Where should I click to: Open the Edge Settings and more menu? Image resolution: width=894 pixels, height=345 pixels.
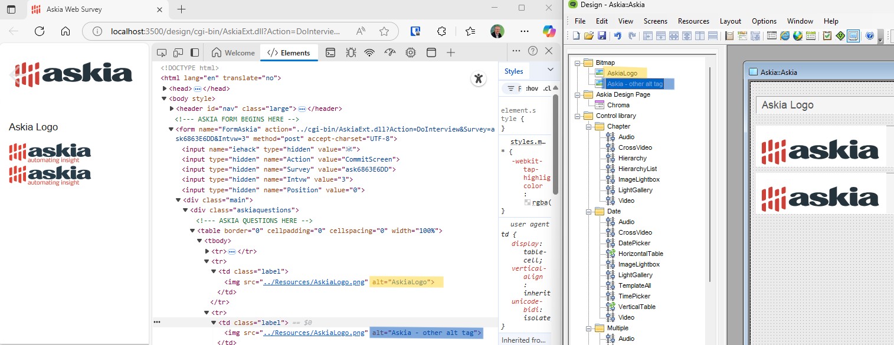click(525, 31)
